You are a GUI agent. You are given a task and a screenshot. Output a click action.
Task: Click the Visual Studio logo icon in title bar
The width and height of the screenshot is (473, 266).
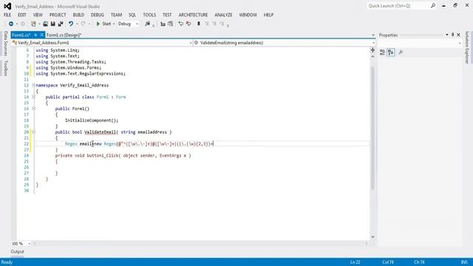coord(7,6)
